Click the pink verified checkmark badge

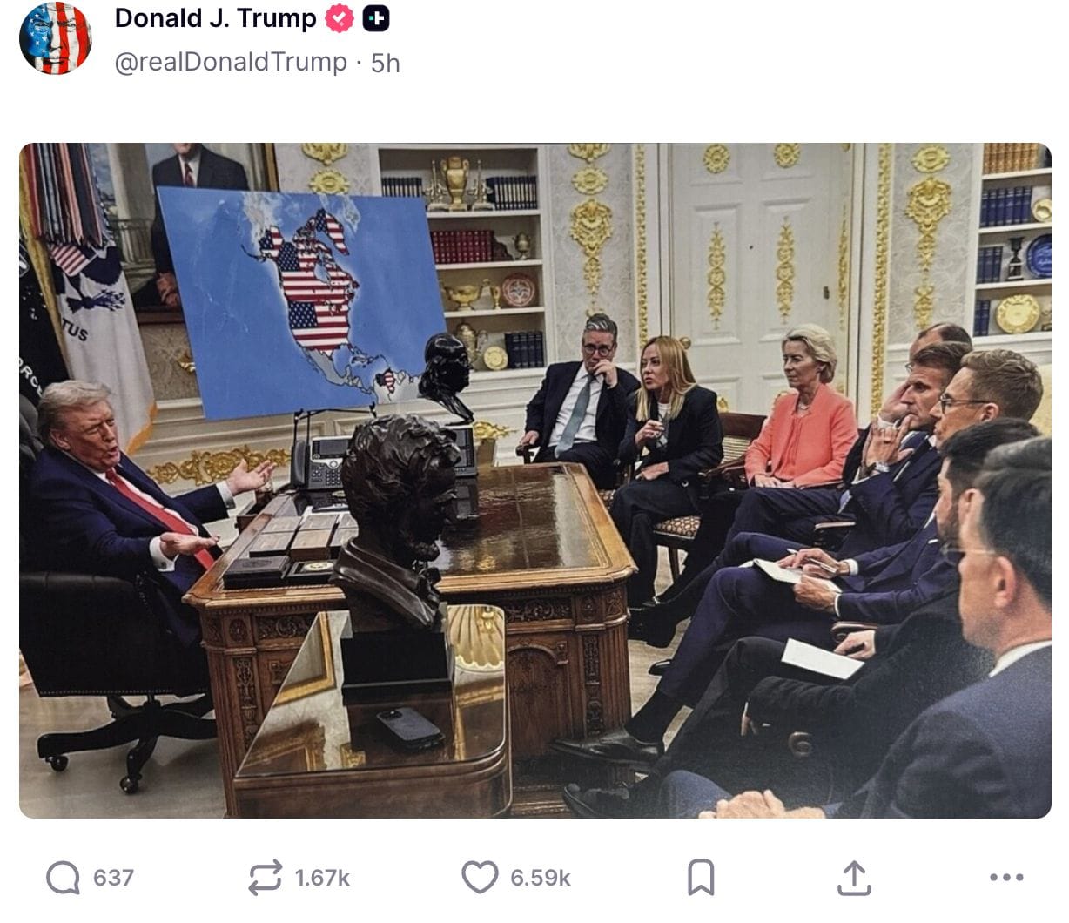[x=340, y=18]
